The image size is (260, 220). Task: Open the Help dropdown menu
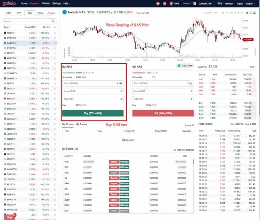(66, 3)
